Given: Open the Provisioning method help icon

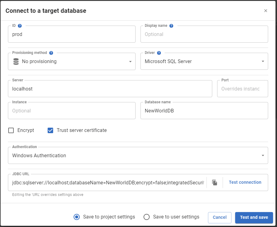Looking at the screenshot, I should click(51, 53).
